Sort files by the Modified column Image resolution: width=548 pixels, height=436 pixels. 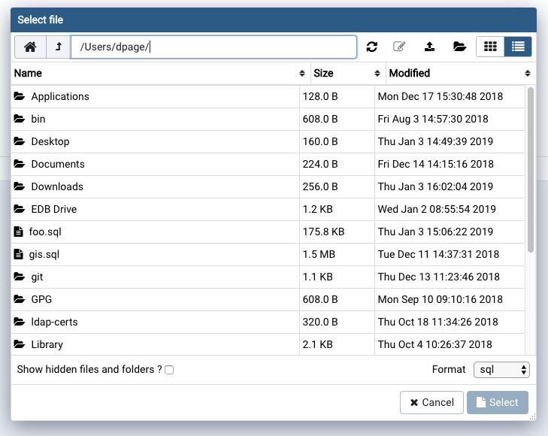pyautogui.click(x=460, y=73)
